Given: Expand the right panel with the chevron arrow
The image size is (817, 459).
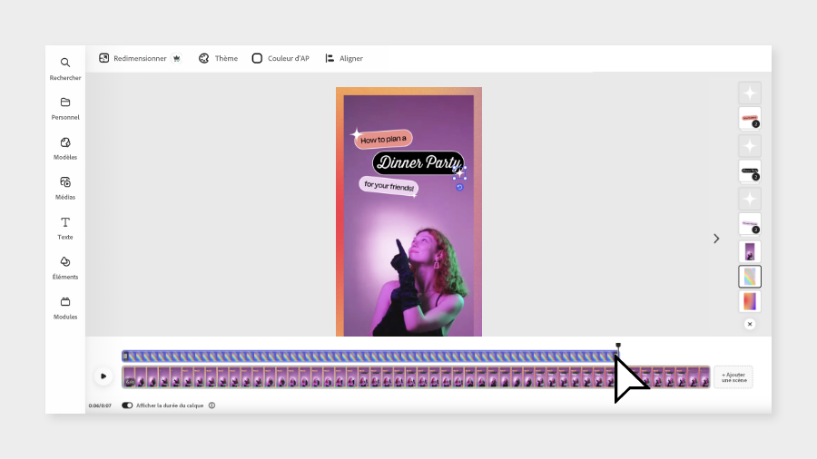Looking at the screenshot, I should click(x=716, y=239).
